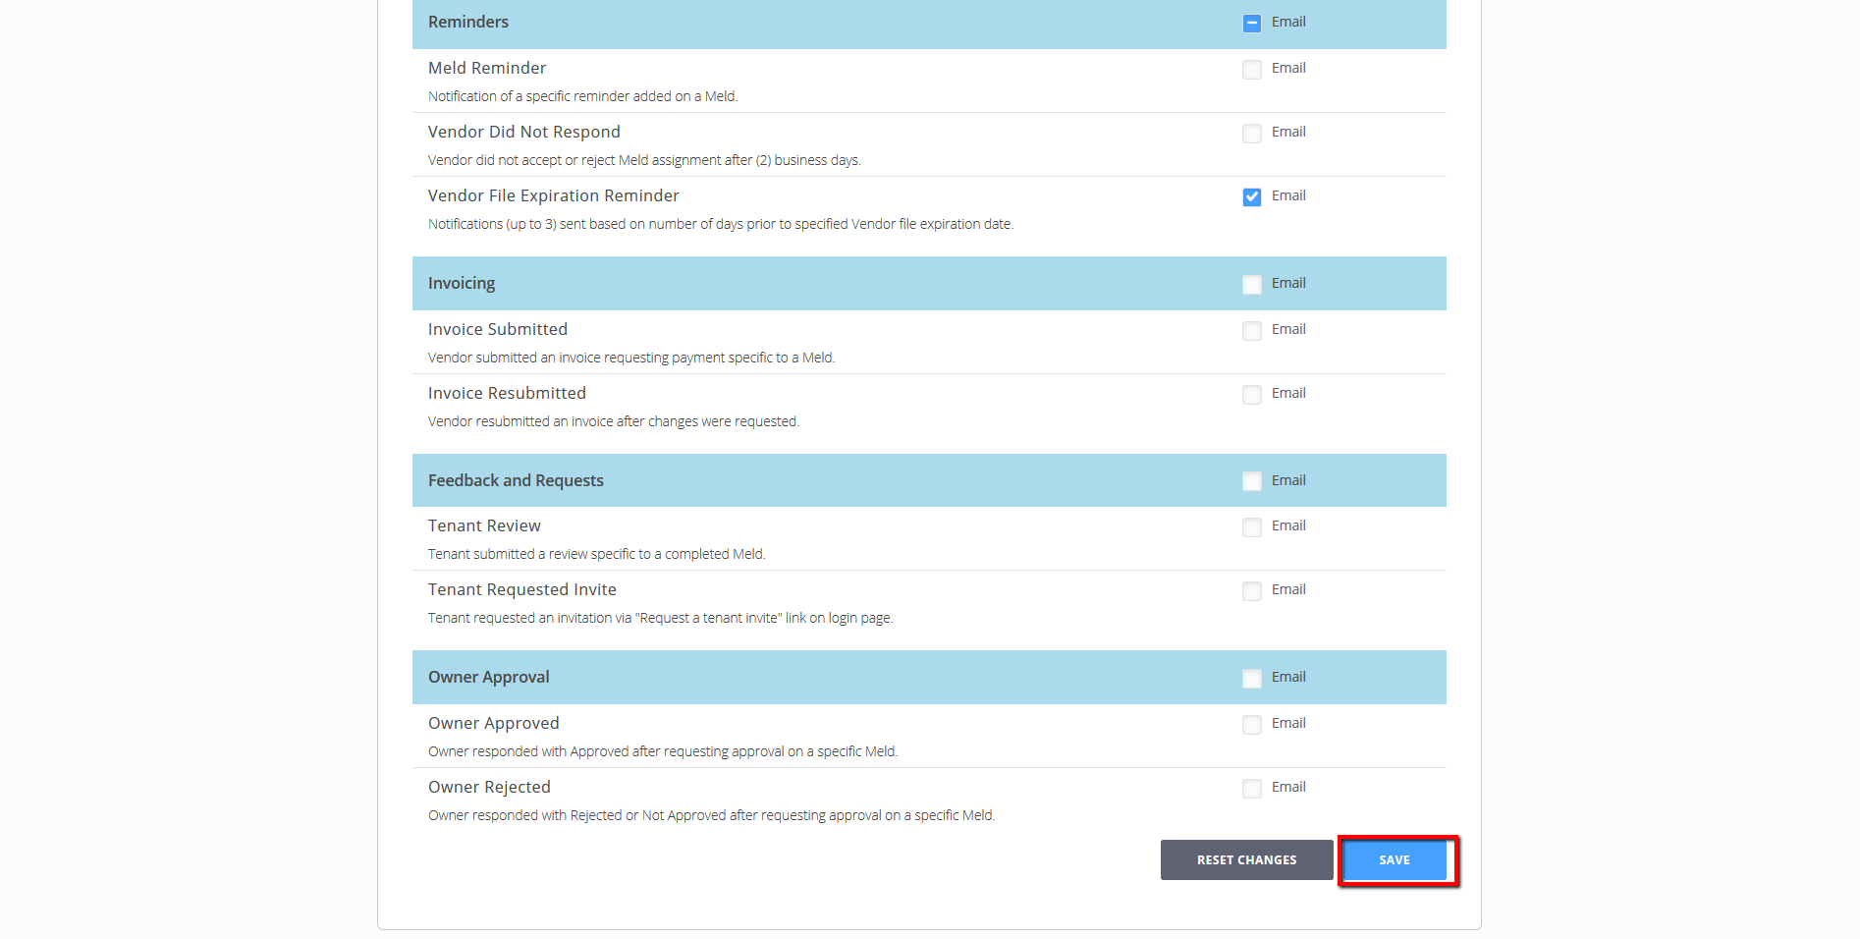Enable Email for Owner Rejected
This screenshot has width=1860, height=939.
click(1251, 789)
